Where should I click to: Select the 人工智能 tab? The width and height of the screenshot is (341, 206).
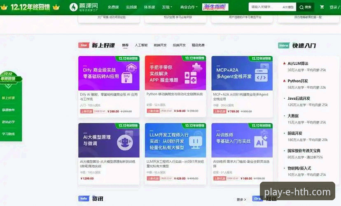tap(141, 45)
